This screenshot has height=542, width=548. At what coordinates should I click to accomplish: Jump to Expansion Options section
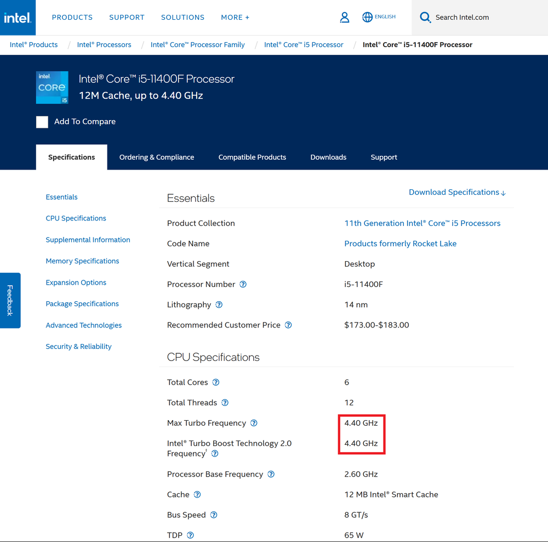[76, 283]
